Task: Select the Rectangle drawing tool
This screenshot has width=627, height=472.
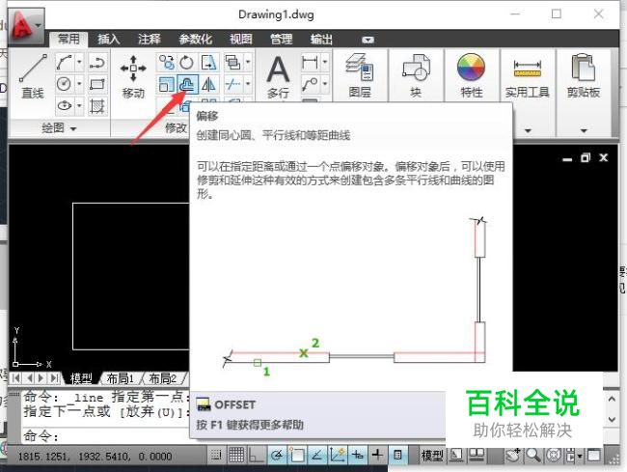Action: click(x=97, y=84)
